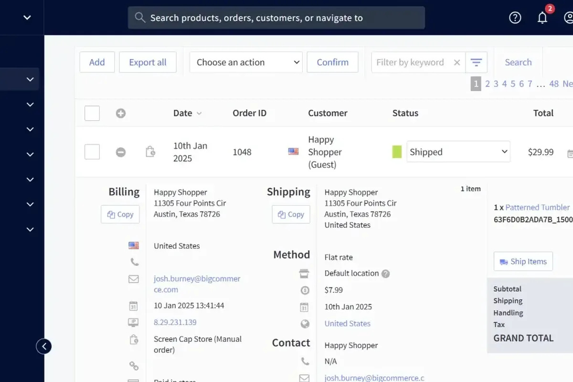This screenshot has width=573, height=382.
Task: Click the Ship Items button
Action: click(x=523, y=262)
